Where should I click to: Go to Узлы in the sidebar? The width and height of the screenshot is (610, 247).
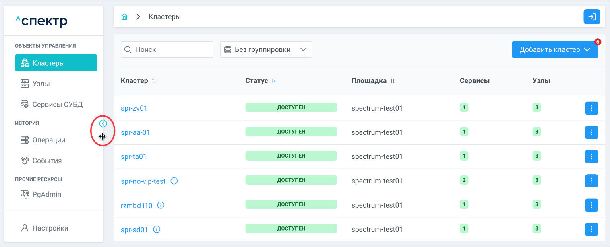pyautogui.click(x=41, y=84)
